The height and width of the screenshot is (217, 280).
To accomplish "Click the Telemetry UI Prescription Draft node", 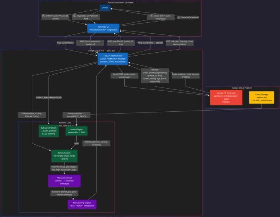I will (x=103, y=28).
